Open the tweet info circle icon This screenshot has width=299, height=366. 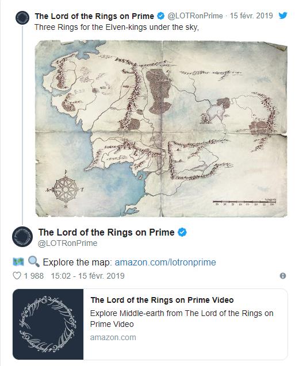[x=283, y=276]
